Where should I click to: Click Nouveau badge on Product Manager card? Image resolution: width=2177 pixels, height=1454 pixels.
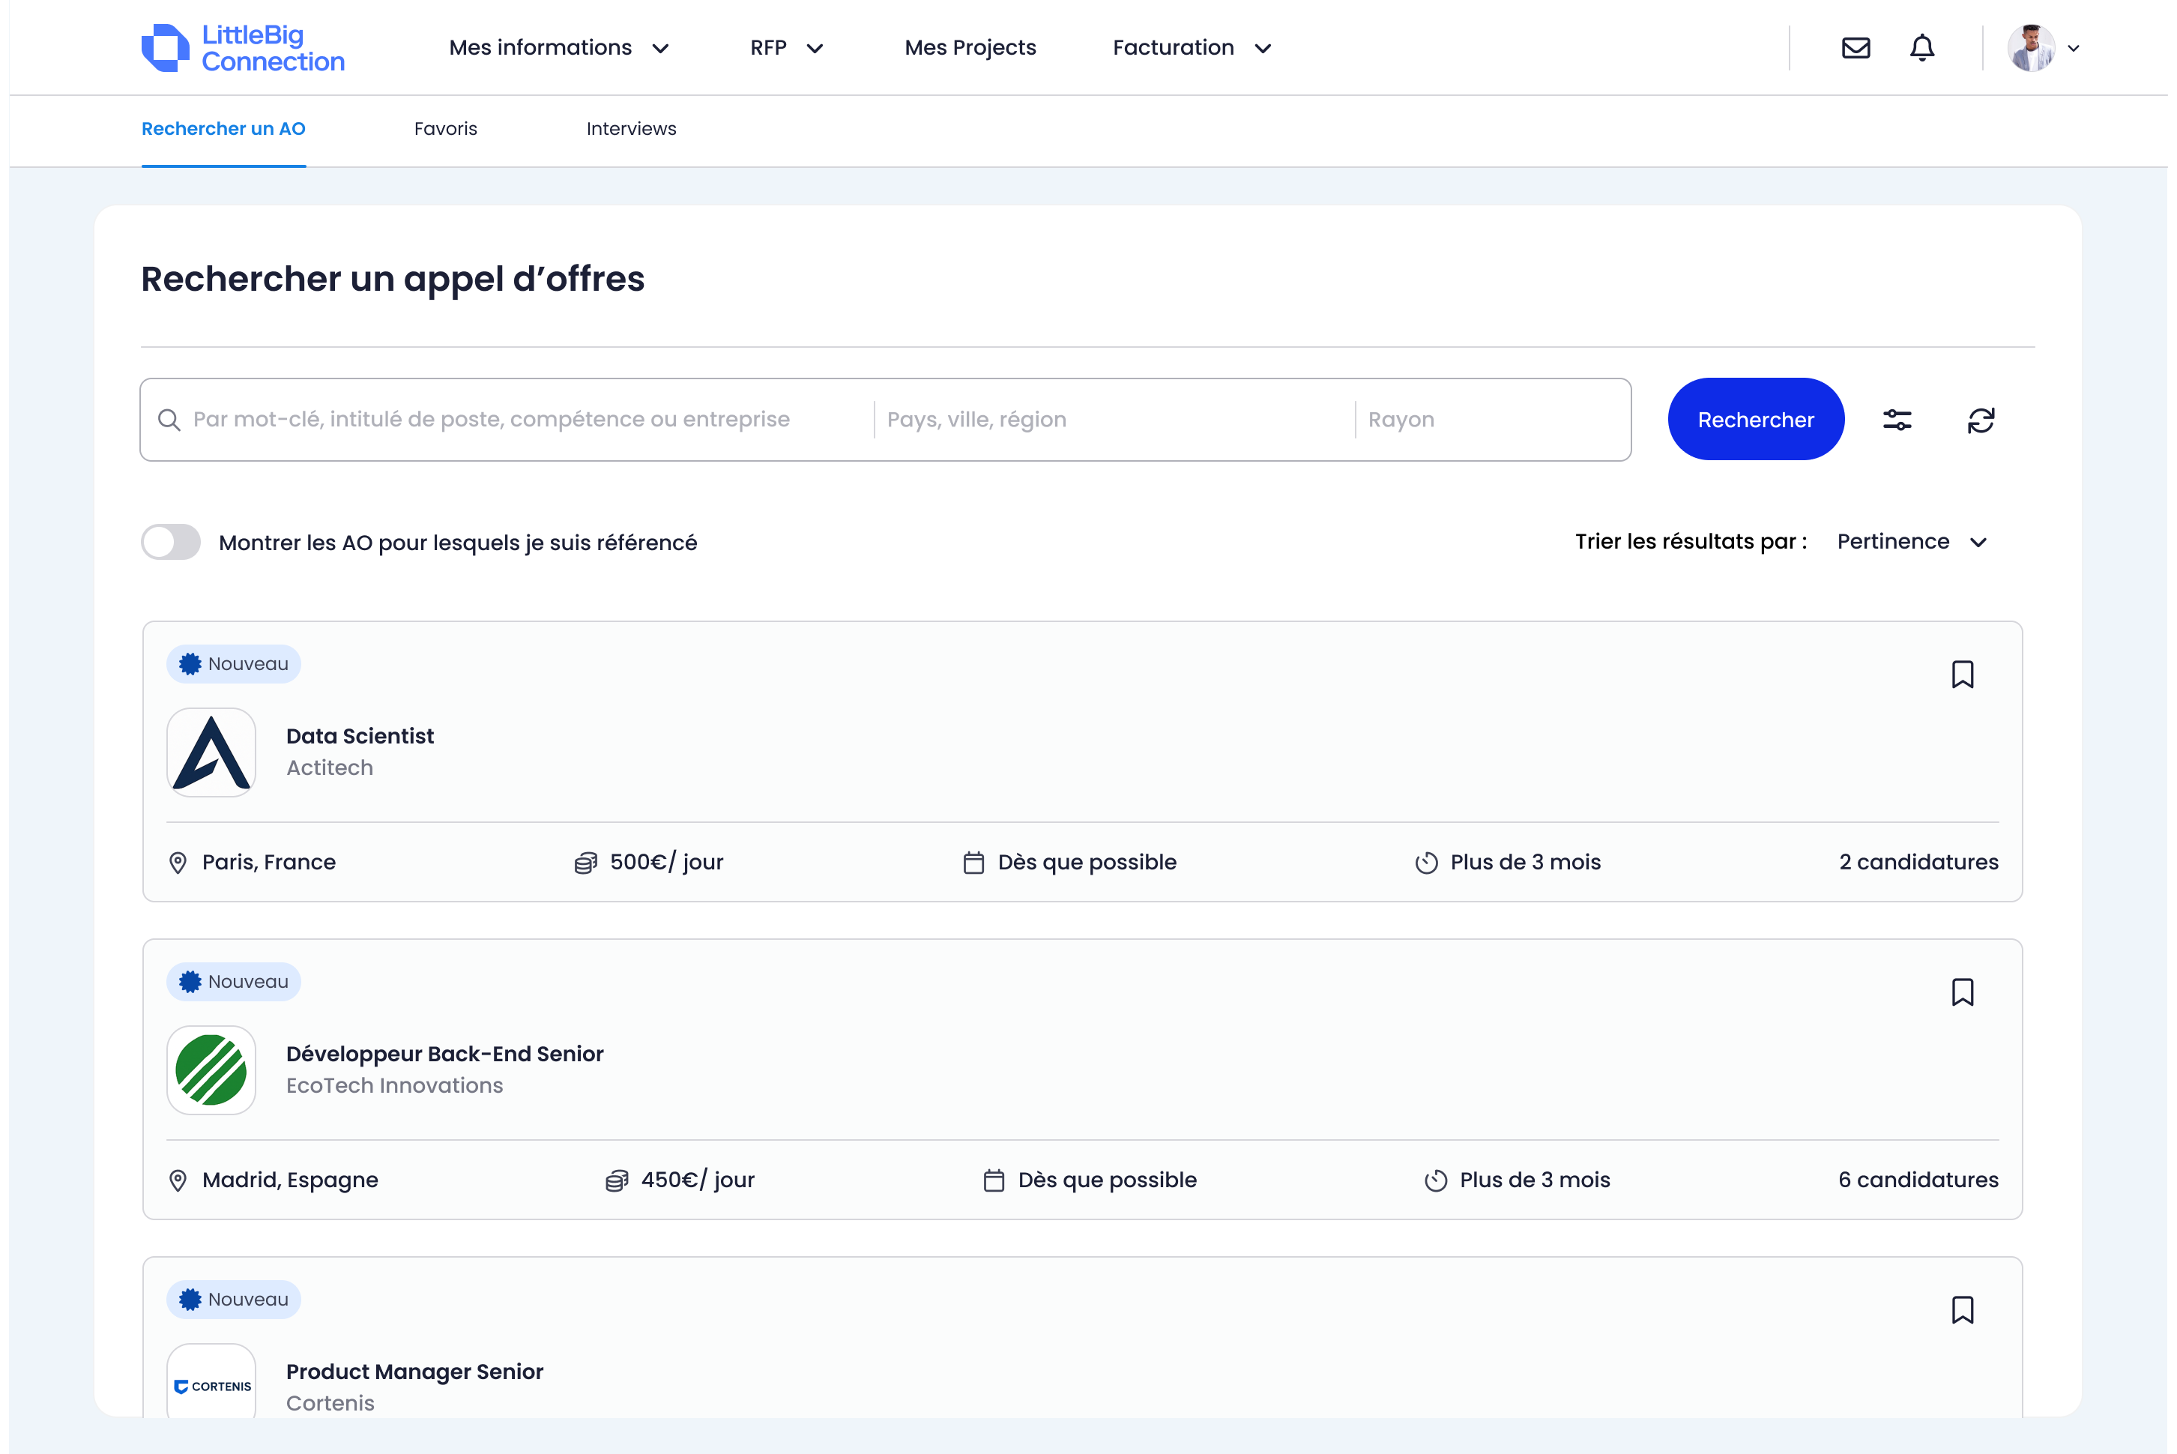234,1299
